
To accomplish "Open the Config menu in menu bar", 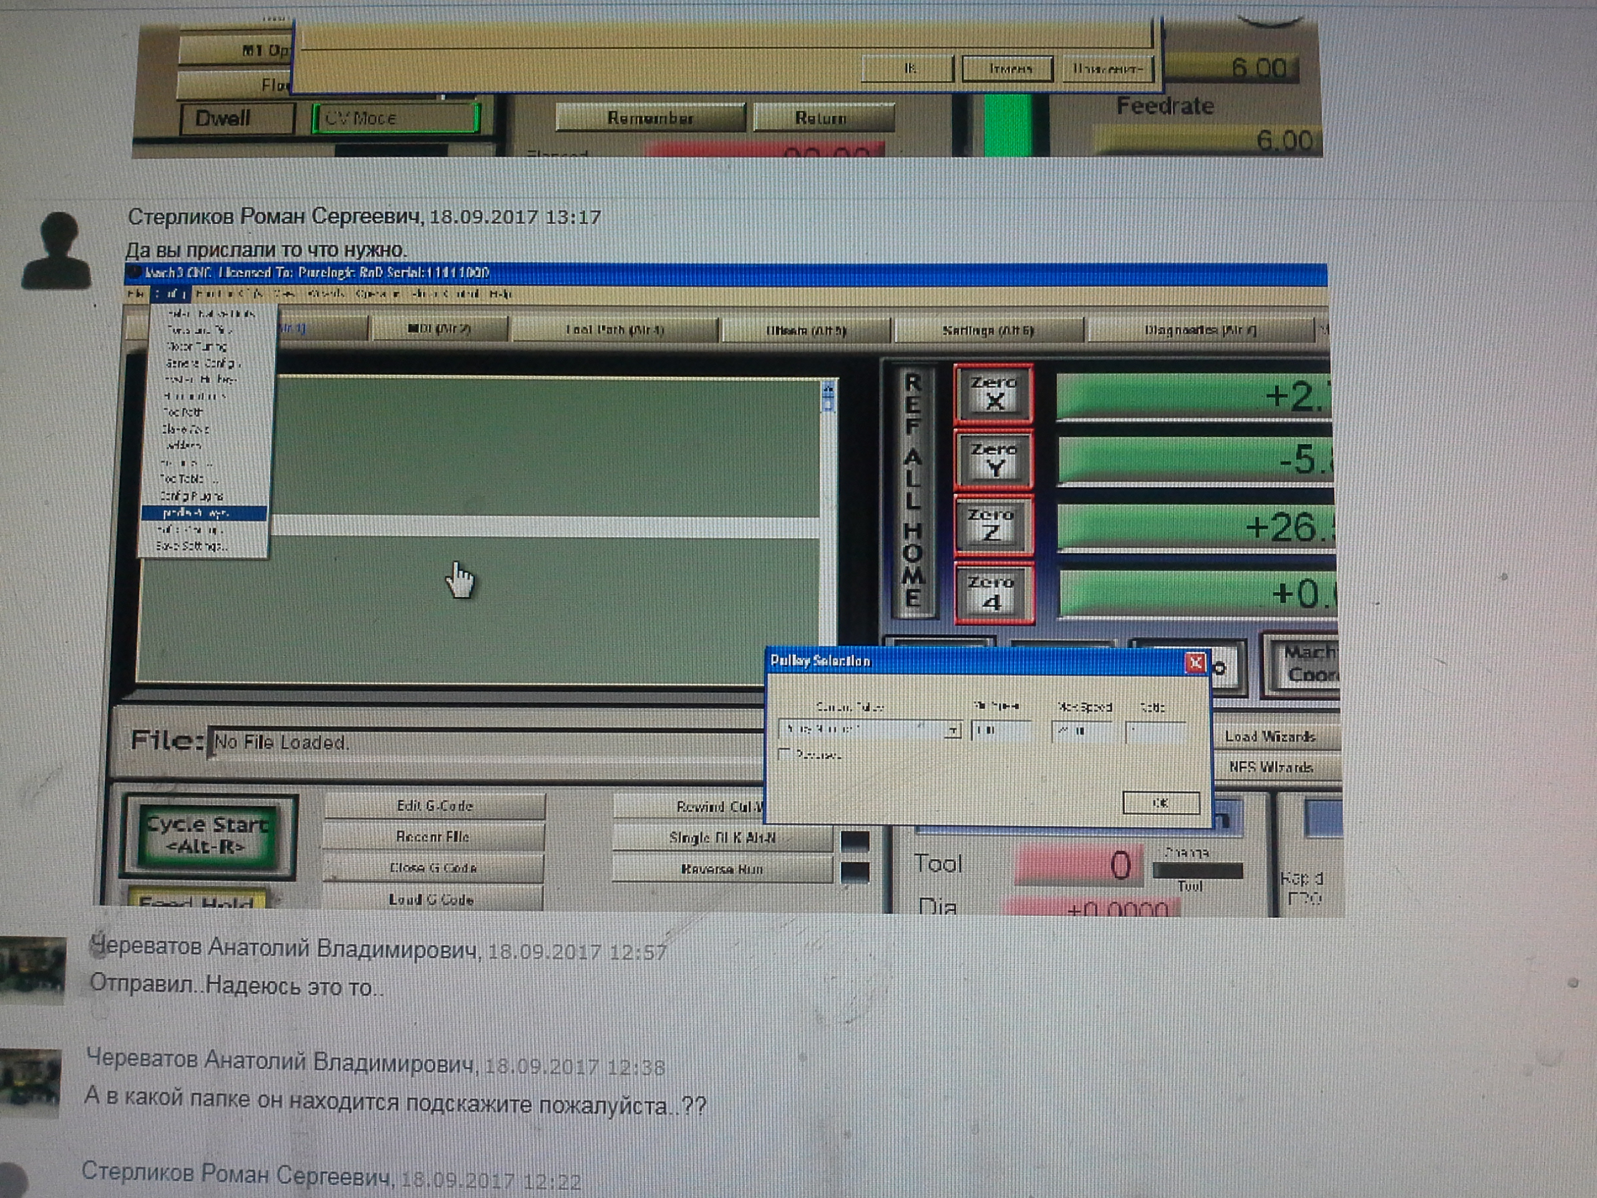I will click(x=171, y=294).
